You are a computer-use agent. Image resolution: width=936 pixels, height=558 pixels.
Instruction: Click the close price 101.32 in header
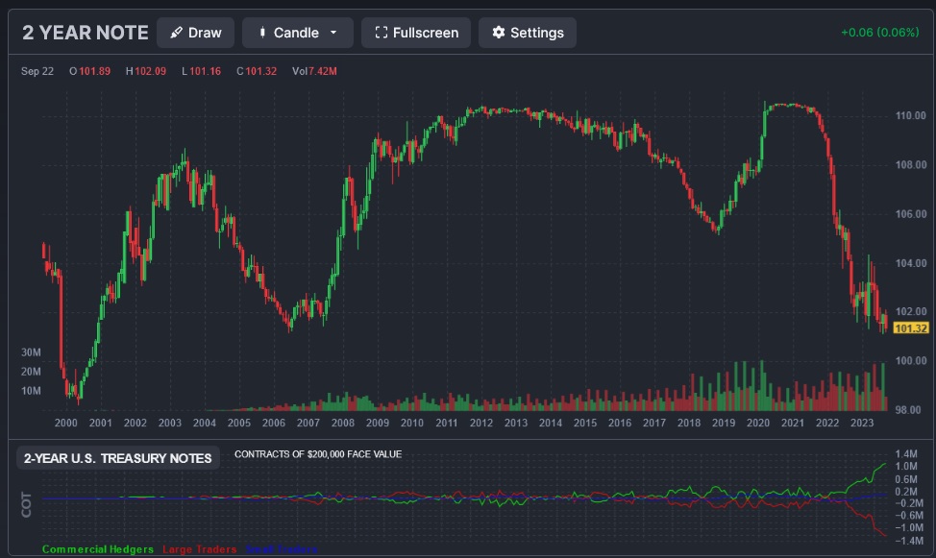260,71
